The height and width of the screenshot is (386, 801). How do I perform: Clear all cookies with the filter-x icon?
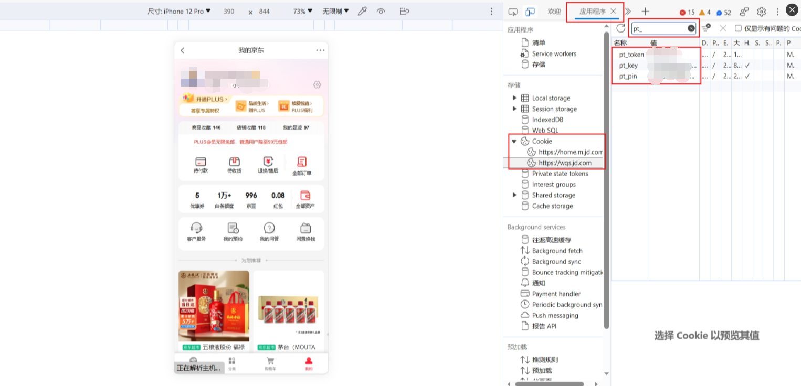(706, 28)
